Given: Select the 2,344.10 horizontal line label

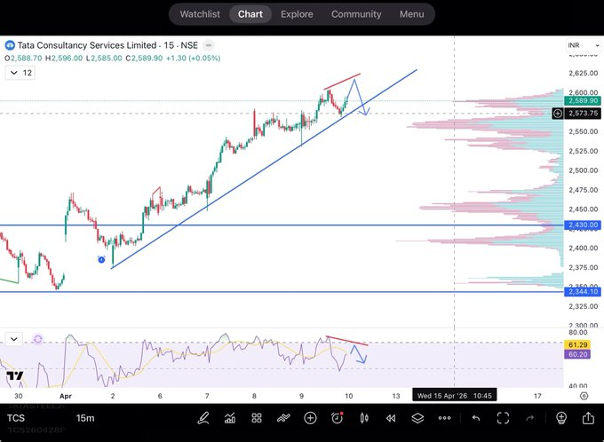Looking at the screenshot, I should click(x=583, y=292).
